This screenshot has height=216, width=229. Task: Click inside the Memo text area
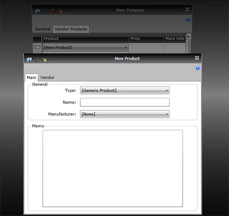(113, 168)
